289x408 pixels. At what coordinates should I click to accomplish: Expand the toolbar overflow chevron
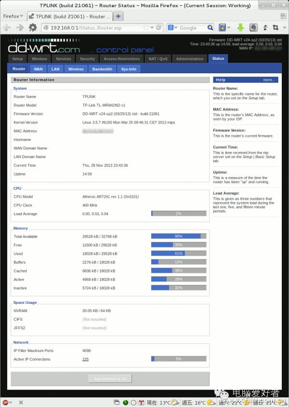(x=285, y=27)
